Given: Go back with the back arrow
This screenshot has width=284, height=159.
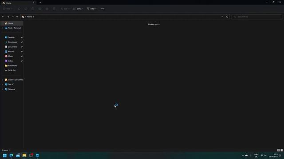Looking at the screenshot, I should click(3, 17).
